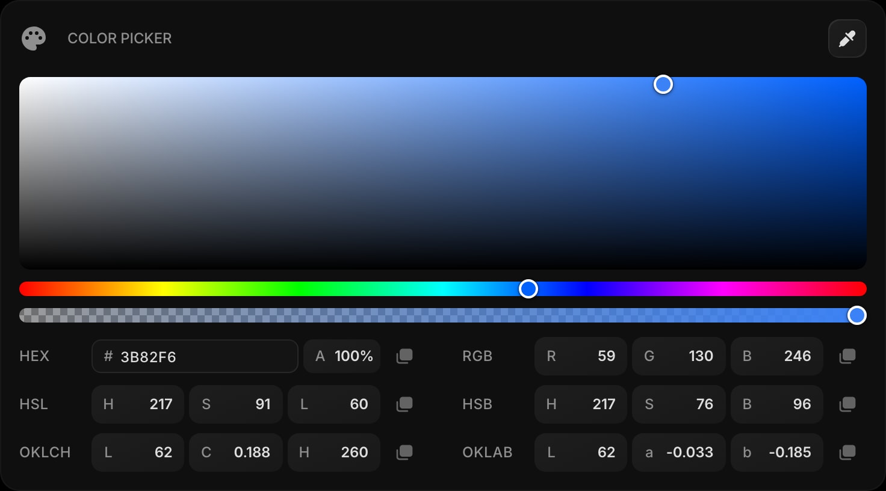Edit the HSL lightness value 60

(334, 404)
